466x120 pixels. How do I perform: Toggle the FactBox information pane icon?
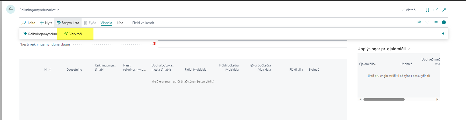pyautogui.click(x=444, y=22)
